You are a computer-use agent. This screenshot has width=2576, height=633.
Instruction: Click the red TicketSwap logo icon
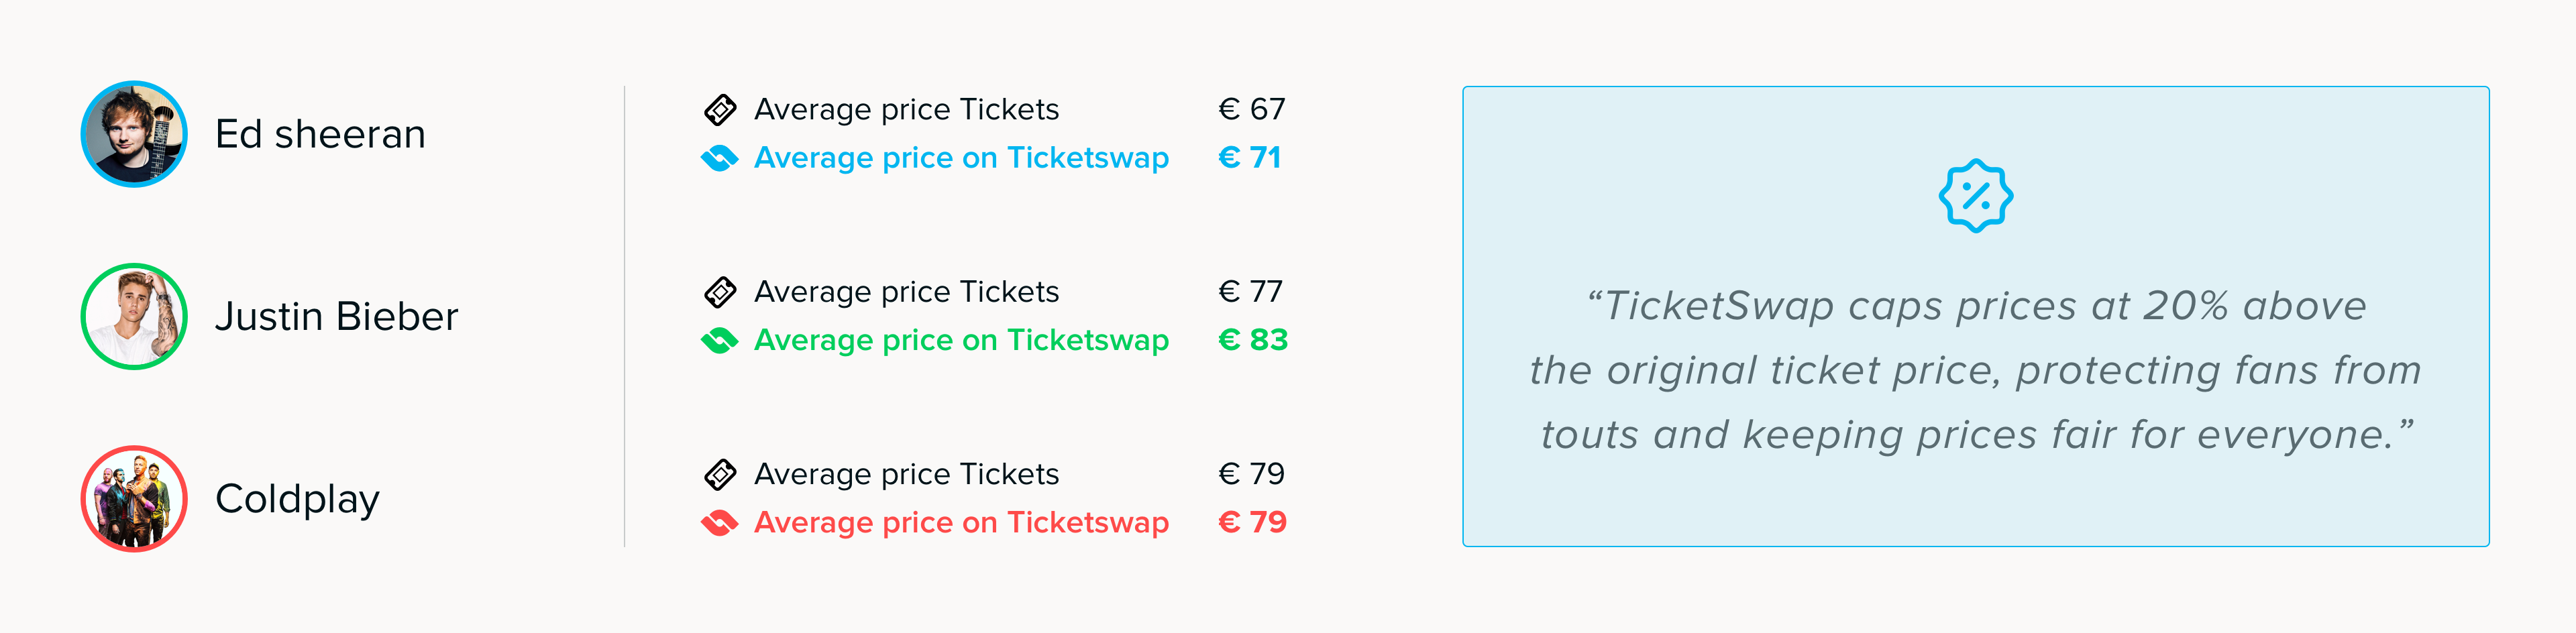tap(720, 523)
